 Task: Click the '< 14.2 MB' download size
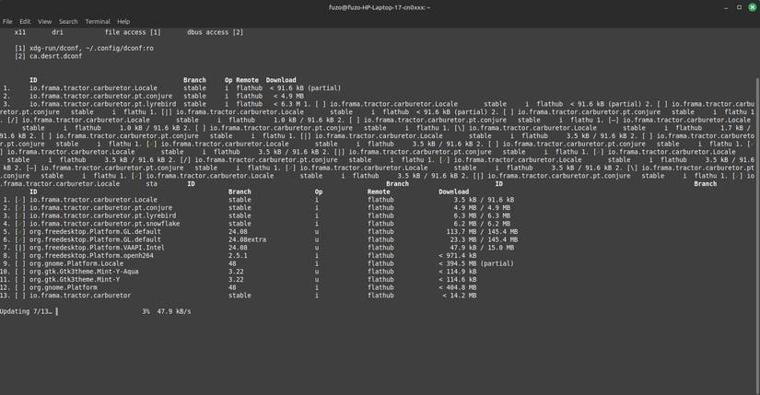(460, 296)
